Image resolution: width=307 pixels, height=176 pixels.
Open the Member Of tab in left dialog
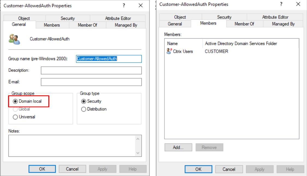coord(87,25)
